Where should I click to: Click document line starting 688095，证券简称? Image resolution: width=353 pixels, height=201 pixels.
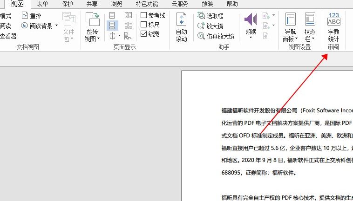259,173
